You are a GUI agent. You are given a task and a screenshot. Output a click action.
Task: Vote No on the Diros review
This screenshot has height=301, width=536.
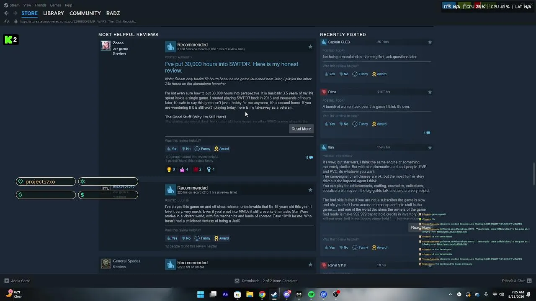(x=343, y=124)
